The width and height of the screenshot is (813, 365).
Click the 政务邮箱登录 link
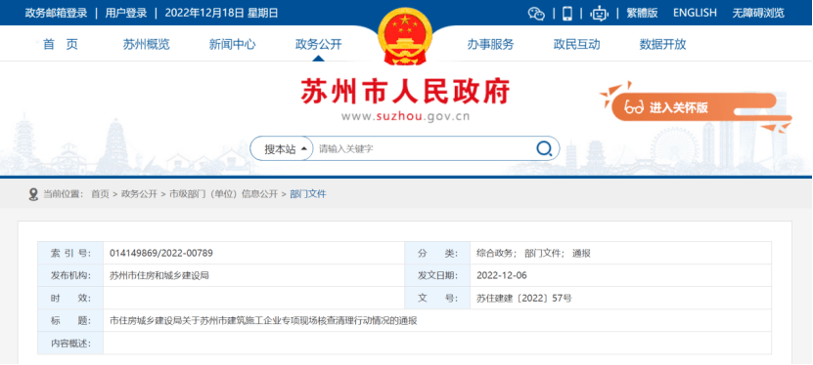56,13
